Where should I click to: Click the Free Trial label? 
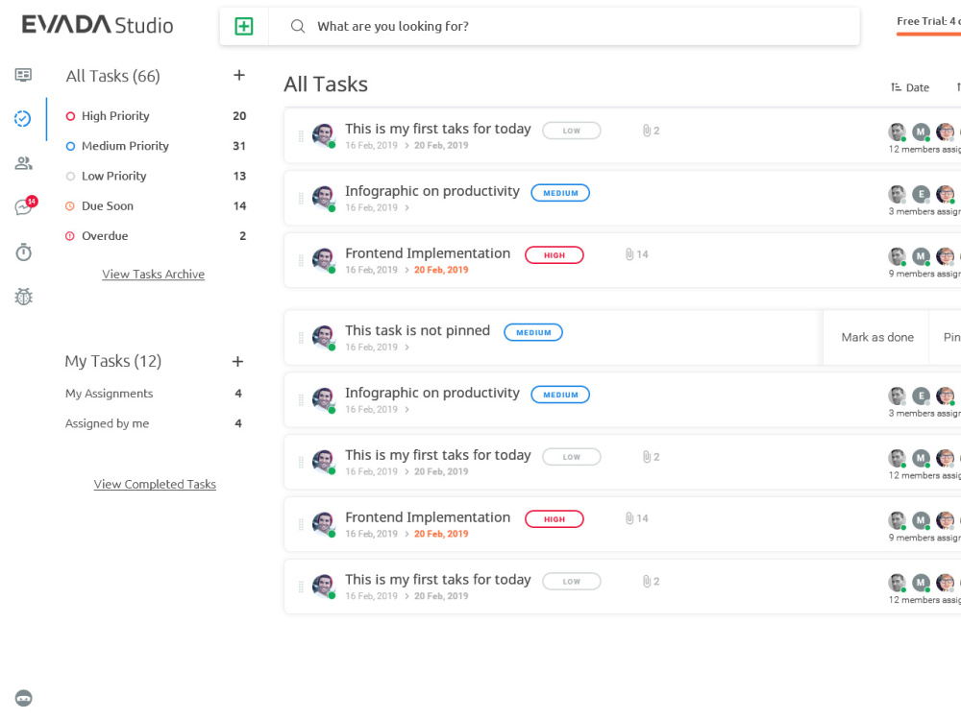pos(928,21)
